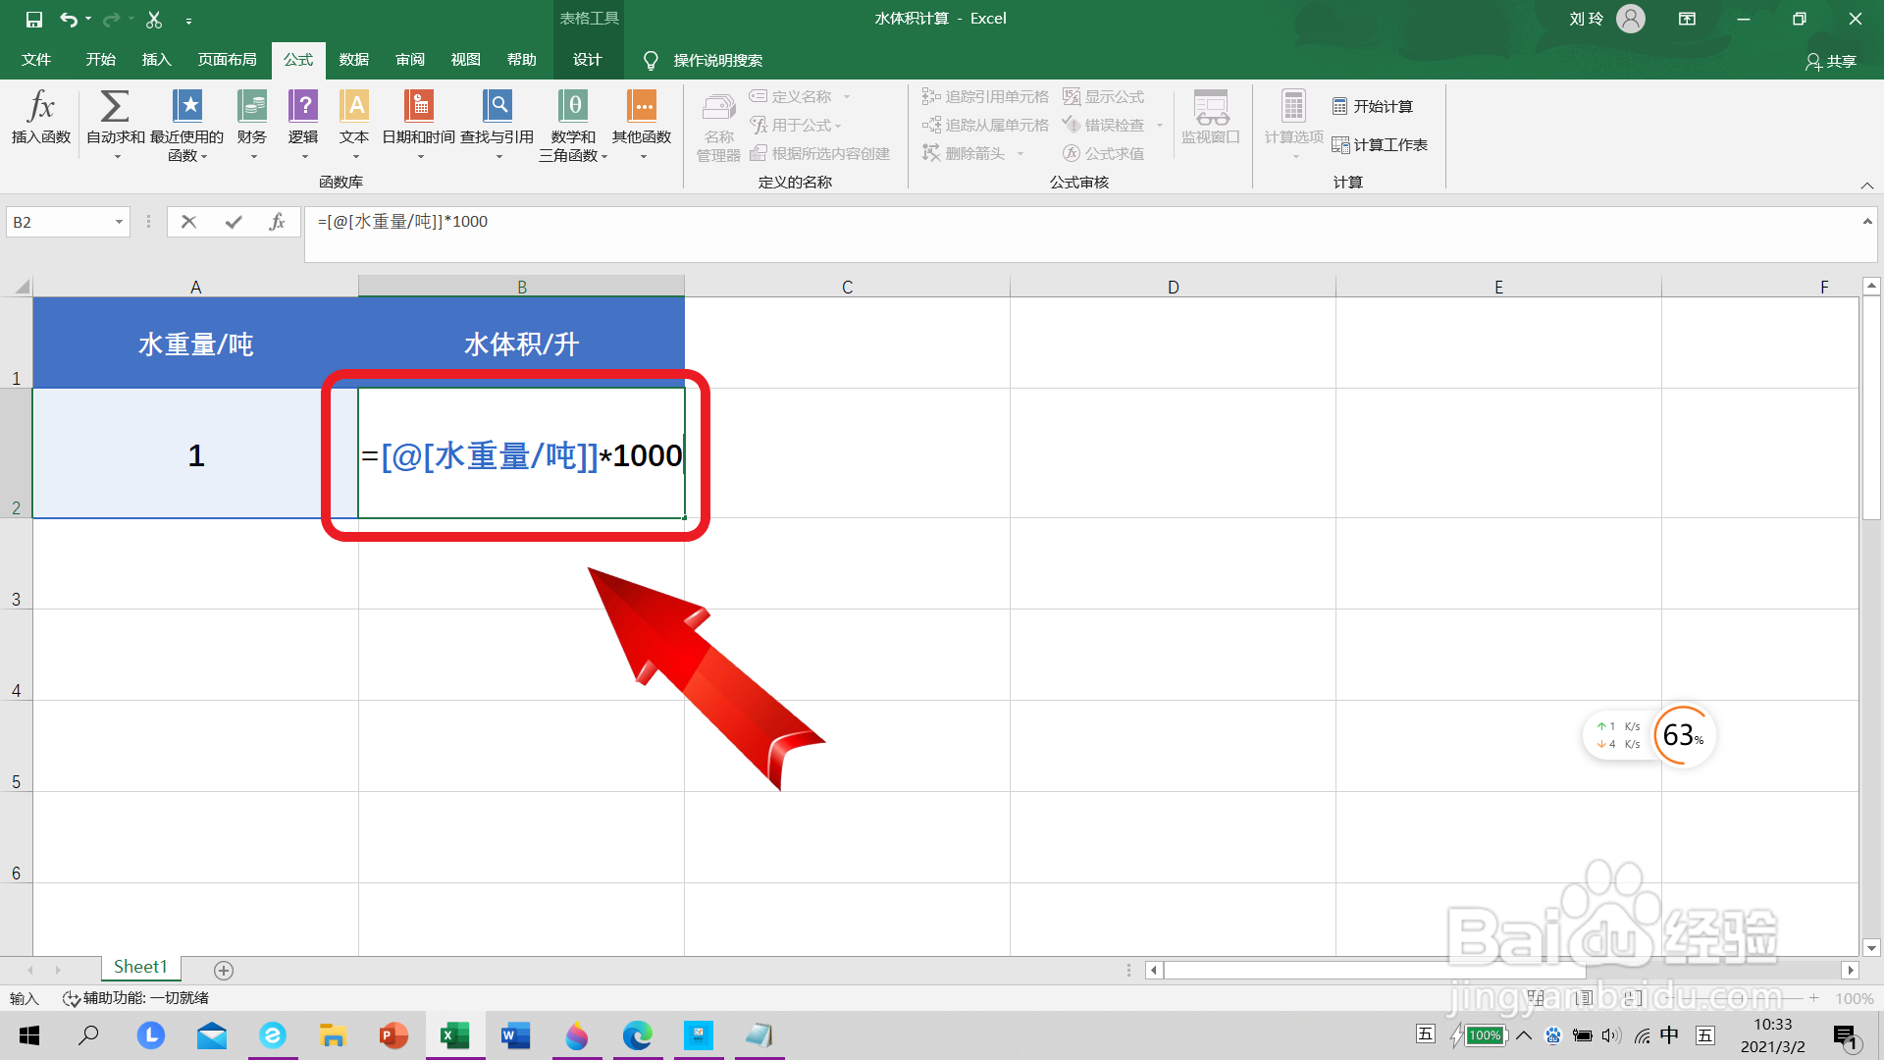This screenshot has width=1884, height=1060.
Task: Add a new sheet with the plus button
Action: coord(224,970)
